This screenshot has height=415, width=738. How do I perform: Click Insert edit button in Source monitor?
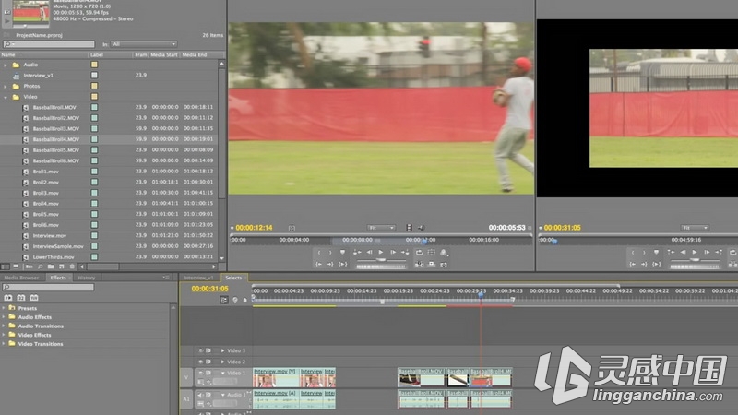pyautogui.click(x=419, y=265)
